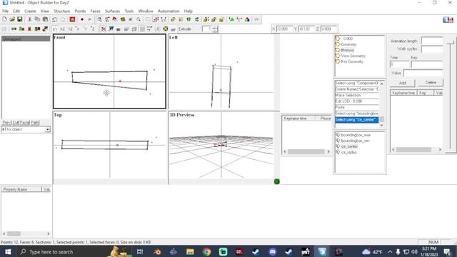Click the Value input field
The image size is (457, 257).
(423, 73)
